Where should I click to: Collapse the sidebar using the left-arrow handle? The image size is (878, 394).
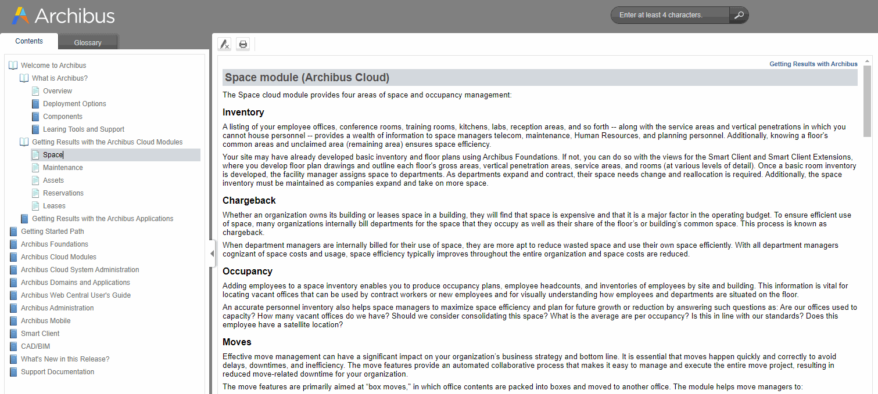coord(212,254)
